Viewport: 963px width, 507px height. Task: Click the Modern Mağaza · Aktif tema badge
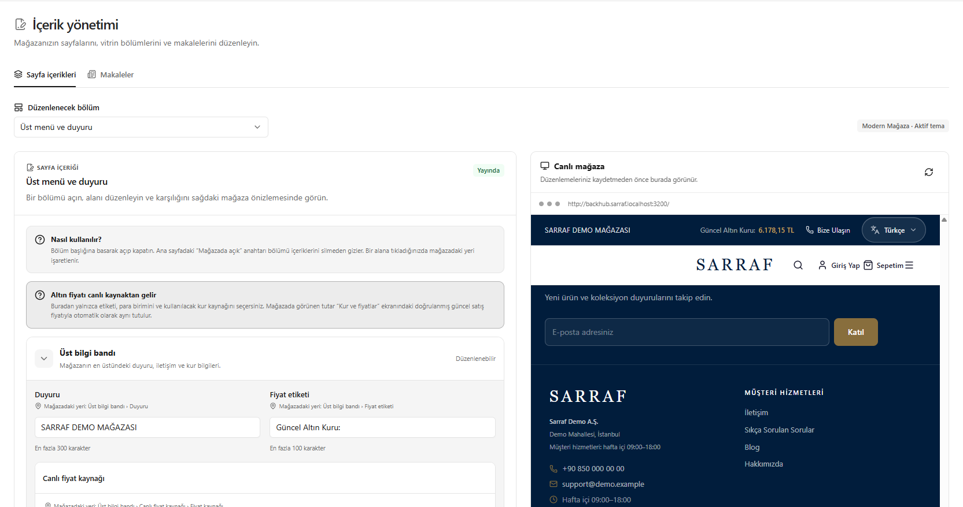tap(903, 126)
